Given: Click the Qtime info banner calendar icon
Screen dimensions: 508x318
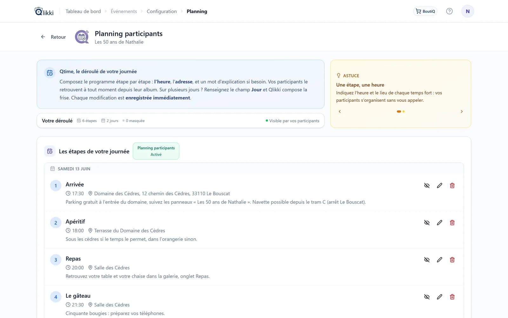Looking at the screenshot, I should 50,73.
